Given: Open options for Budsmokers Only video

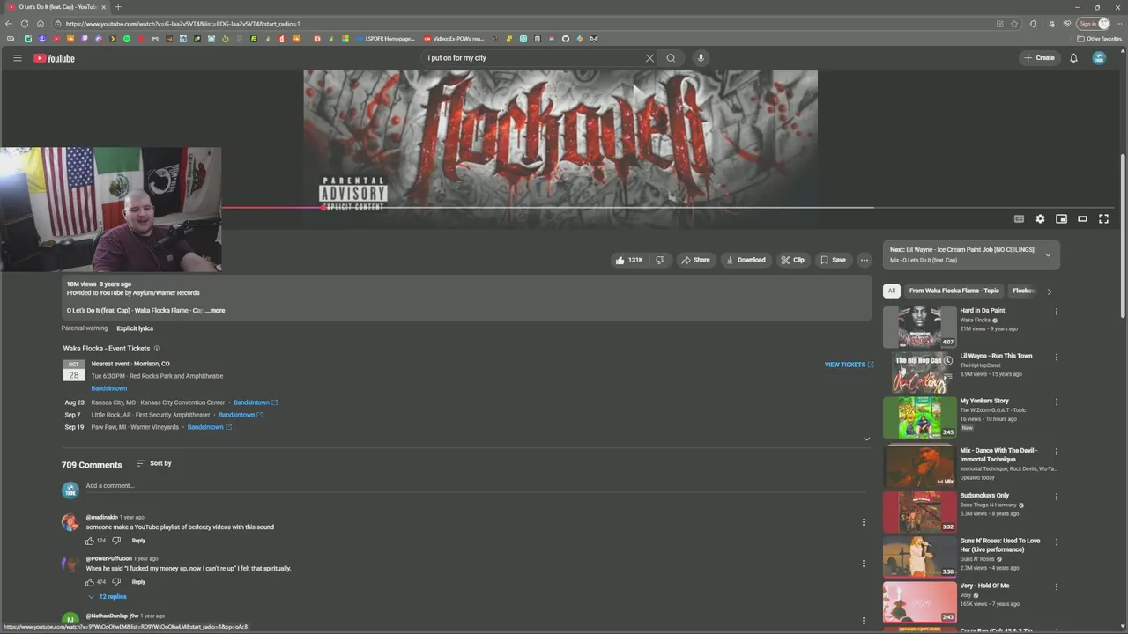Looking at the screenshot, I should [x=1056, y=497].
